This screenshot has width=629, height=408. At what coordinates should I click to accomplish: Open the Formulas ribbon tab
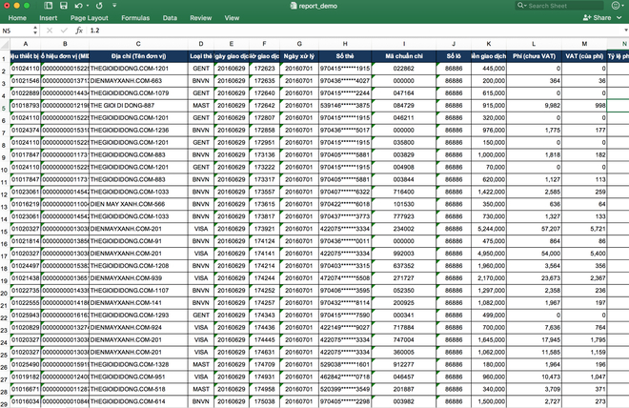point(134,18)
